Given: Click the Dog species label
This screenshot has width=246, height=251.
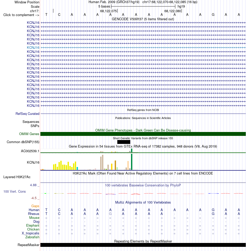Looking at the screenshot, I should [36, 221].
